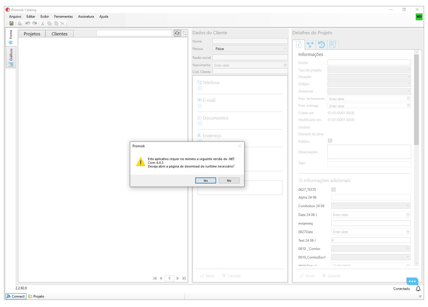Screen dimensions: 428x307
Task: Click the Copy toolbar icon
Action: pyautogui.click(x=49, y=23)
